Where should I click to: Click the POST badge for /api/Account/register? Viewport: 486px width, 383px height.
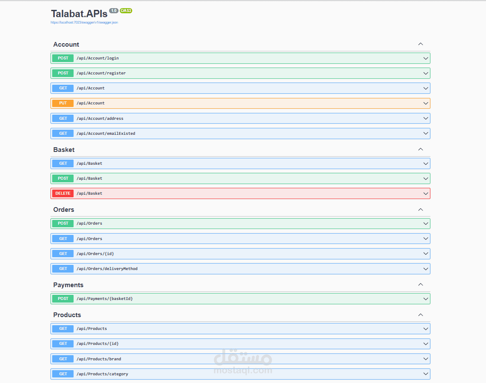coord(63,73)
